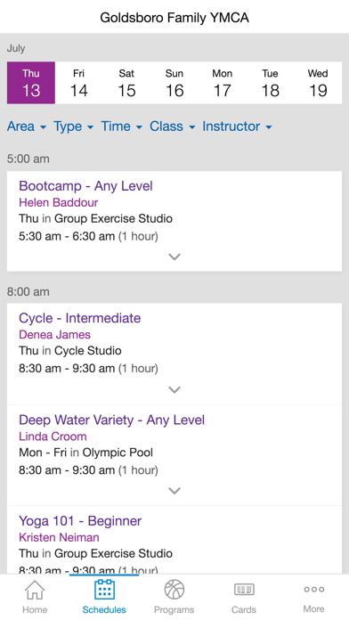Click the Goldsboro Family YMCA title

(x=174, y=18)
